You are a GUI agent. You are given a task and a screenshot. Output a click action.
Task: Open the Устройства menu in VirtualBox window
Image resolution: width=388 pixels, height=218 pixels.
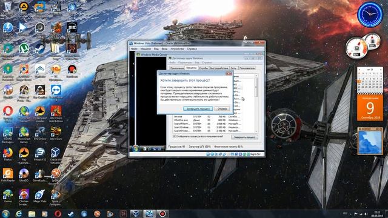pos(177,49)
